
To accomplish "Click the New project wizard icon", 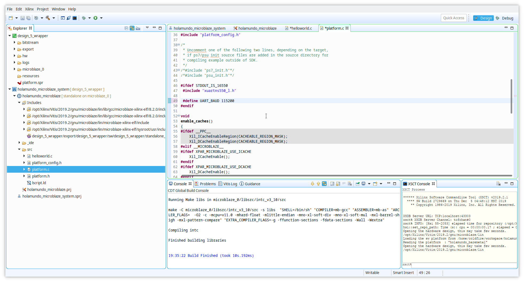I will click(11, 18).
